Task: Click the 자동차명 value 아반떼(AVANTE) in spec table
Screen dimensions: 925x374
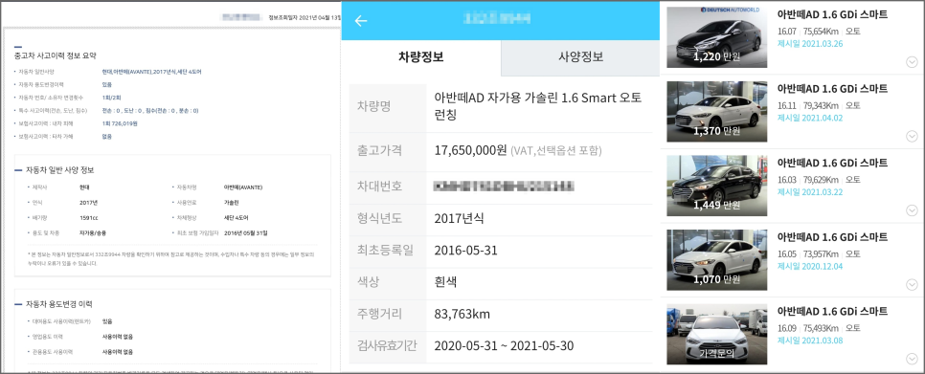Action: (x=243, y=187)
